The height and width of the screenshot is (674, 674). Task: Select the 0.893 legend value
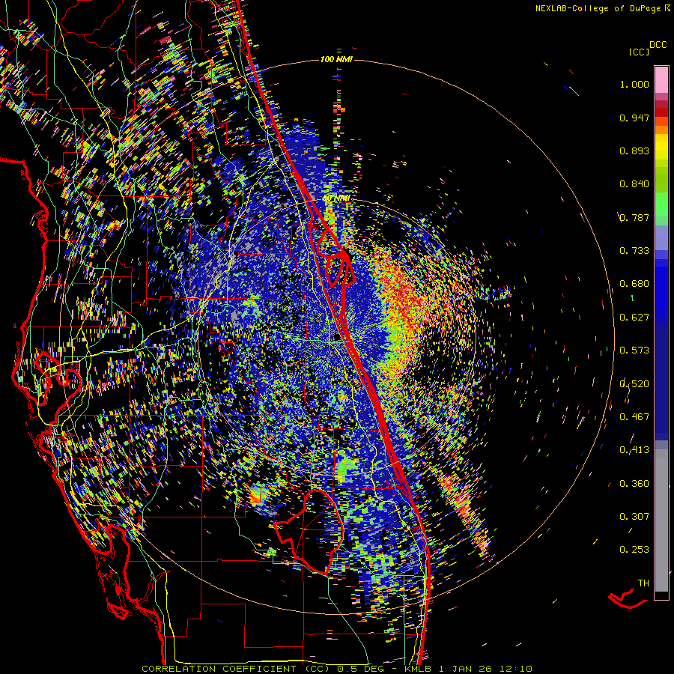(634, 151)
